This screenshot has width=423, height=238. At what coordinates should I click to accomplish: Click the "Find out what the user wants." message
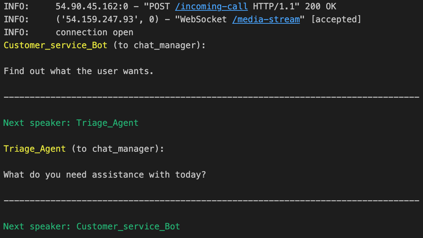click(79, 71)
